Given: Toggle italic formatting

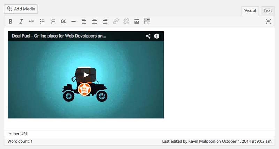Looking at the screenshot, I should pyautogui.click(x=21, y=22).
